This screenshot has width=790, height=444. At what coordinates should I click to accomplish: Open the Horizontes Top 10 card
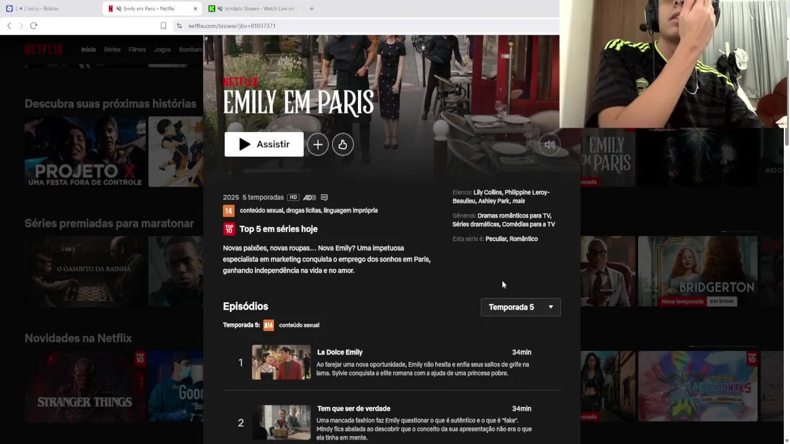click(697, 387)
